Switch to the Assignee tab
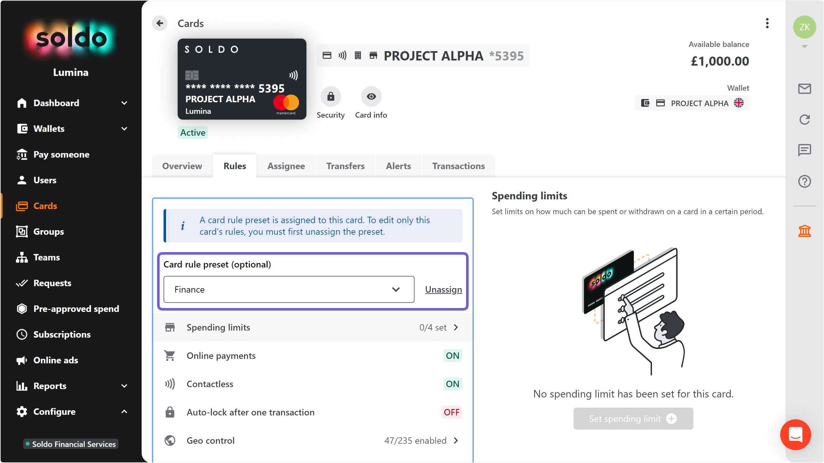The width and height of the screenshot is (824, 463). [x=286, y=166]
